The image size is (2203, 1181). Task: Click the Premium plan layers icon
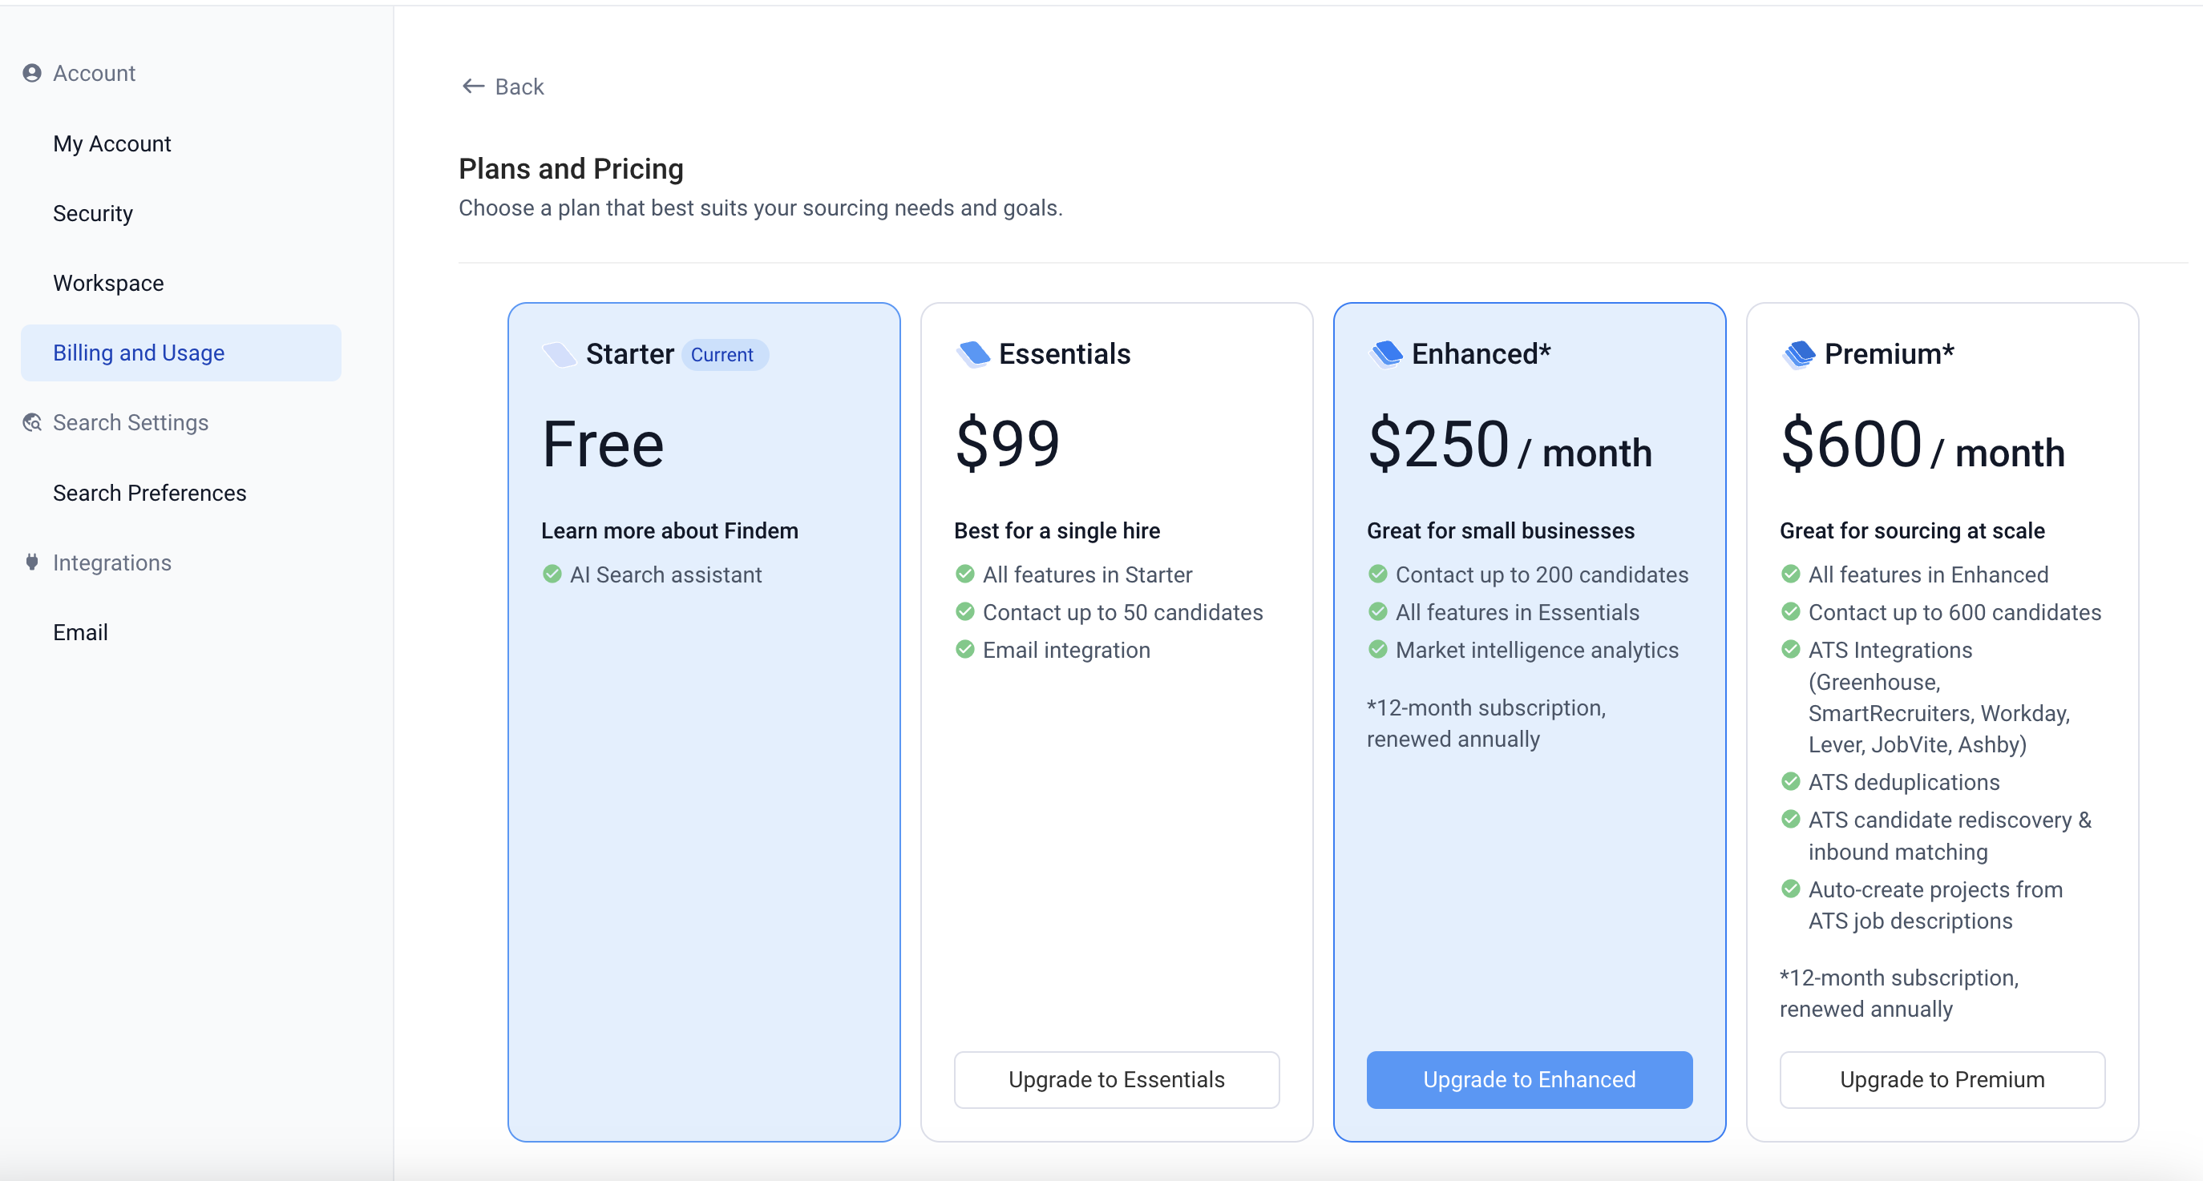1798,354
